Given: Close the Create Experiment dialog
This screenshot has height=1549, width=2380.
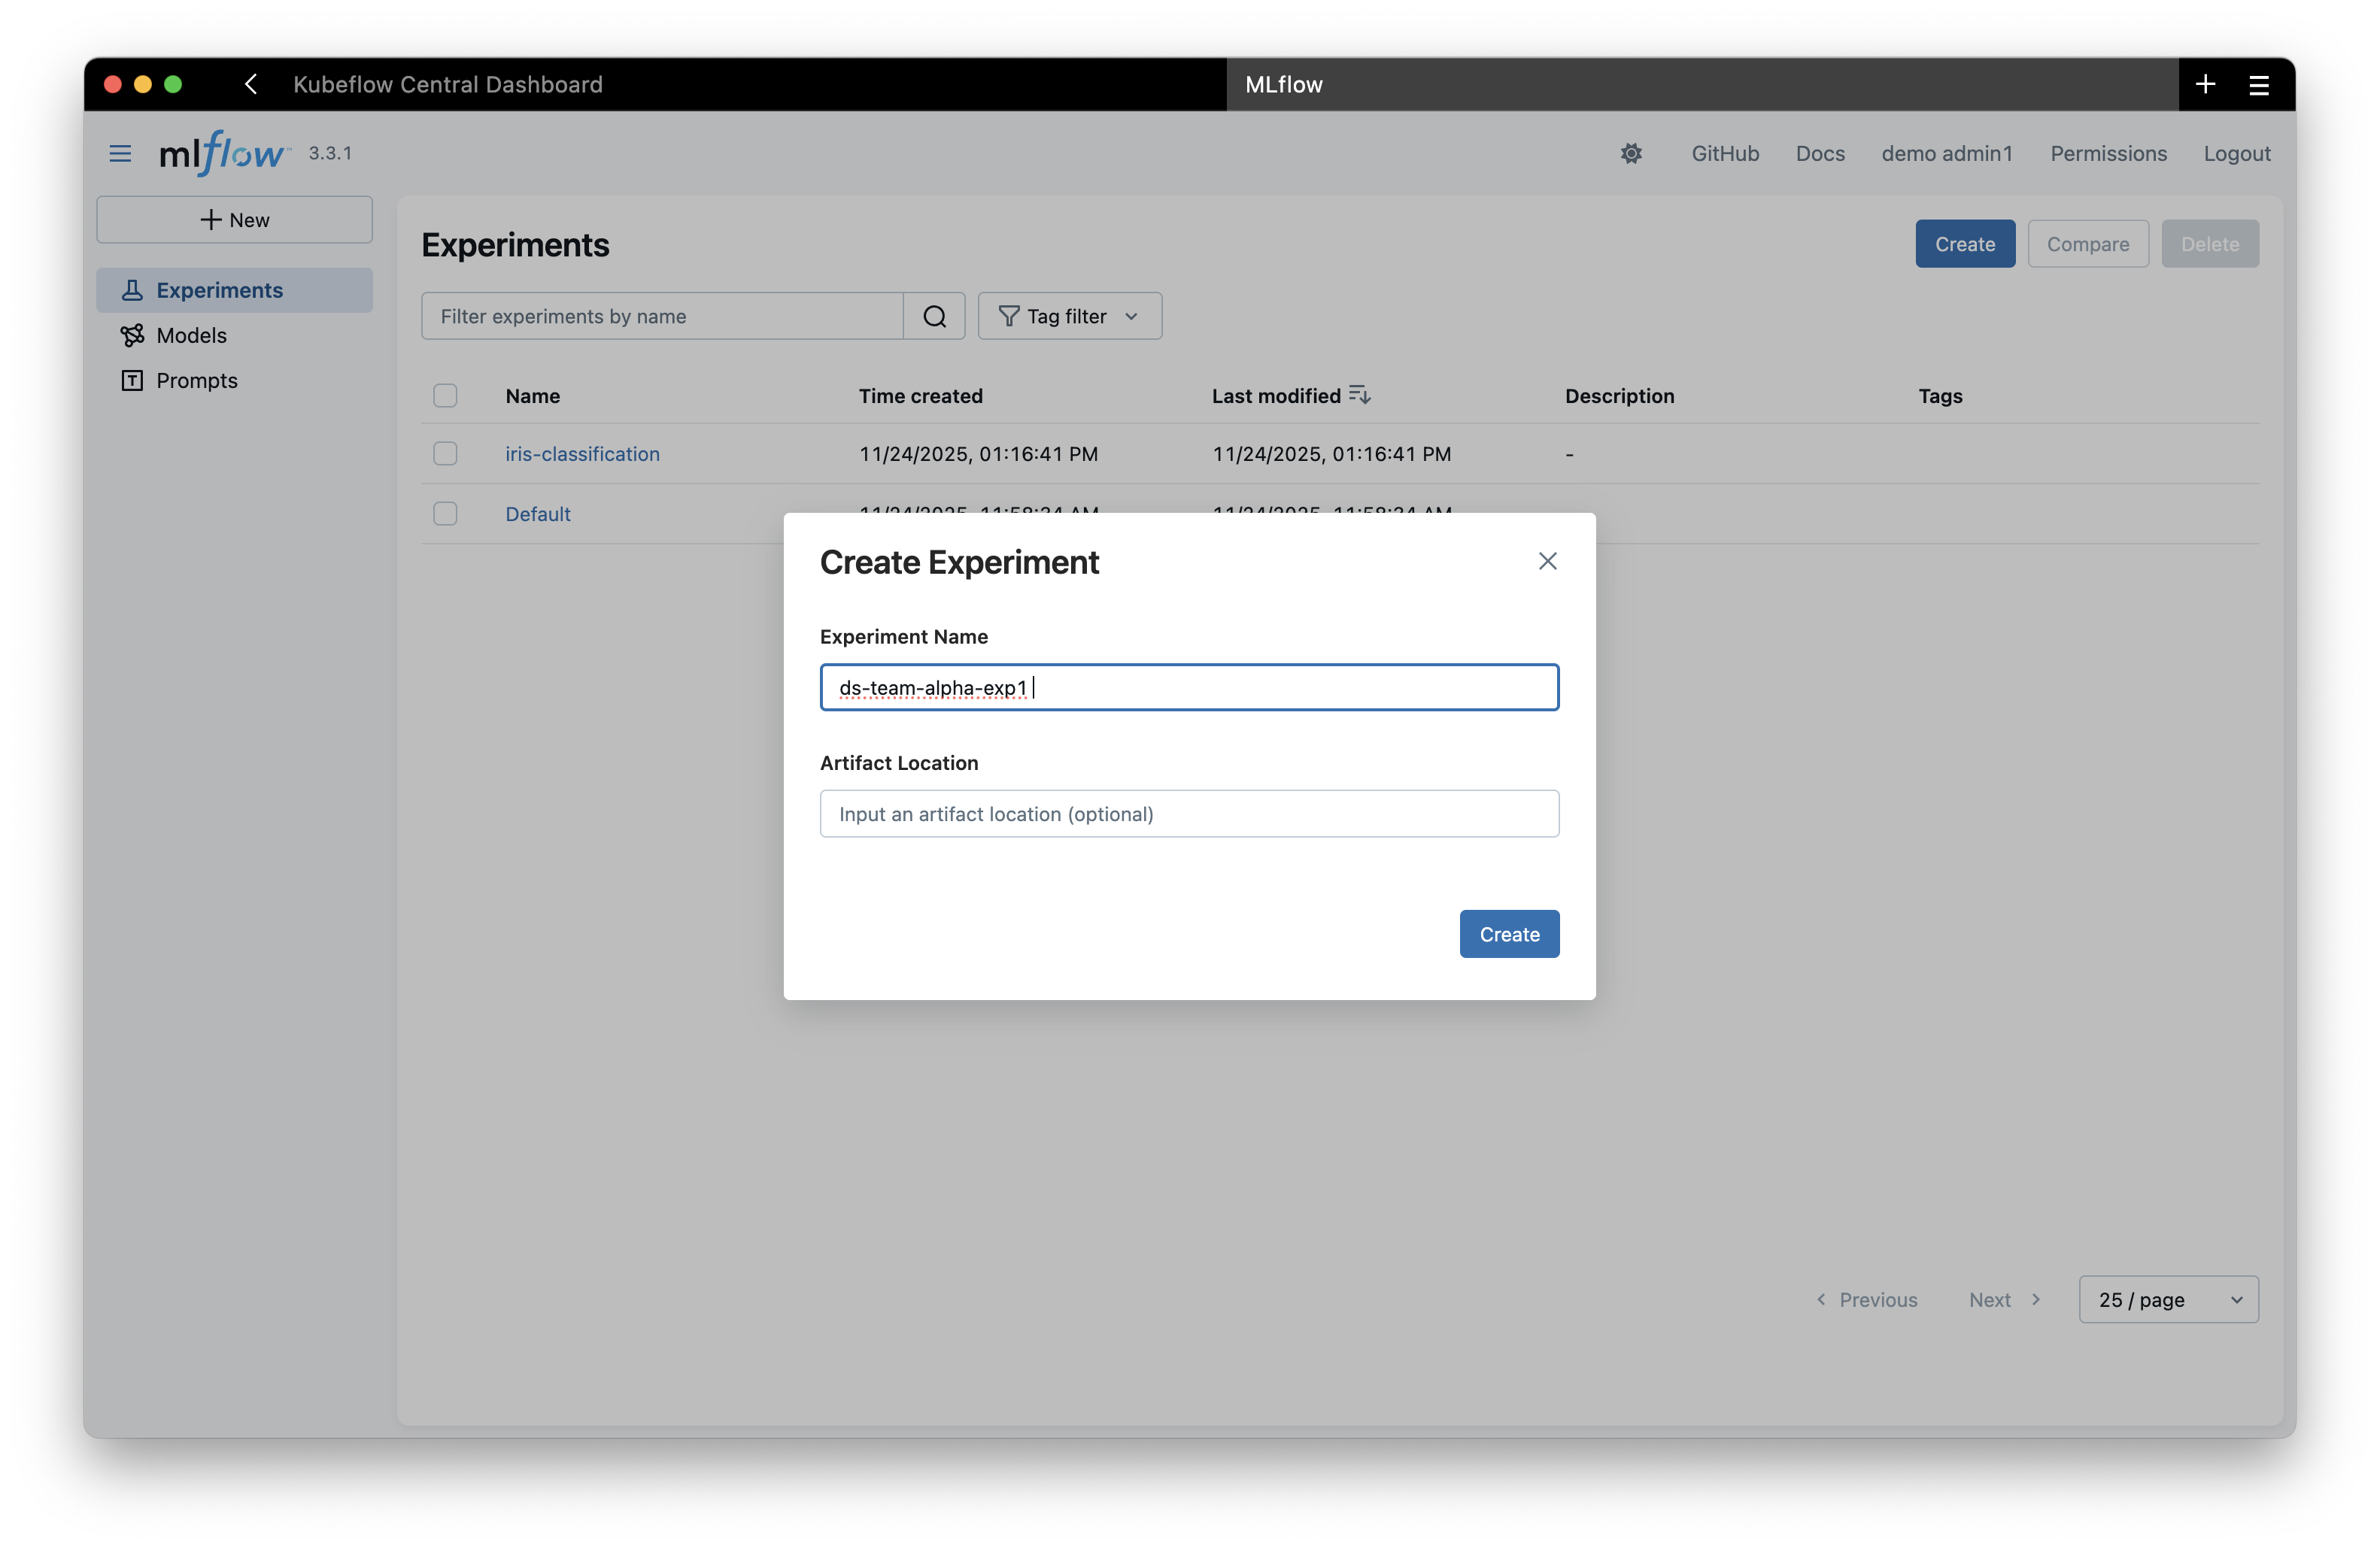Looking at the screenshot, I should [1547, 561].
